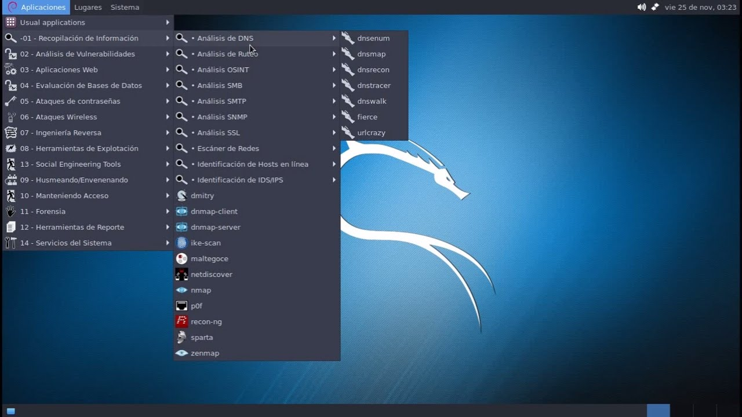Open the volume speaker icon in top panel

click(x=642, y=8)
